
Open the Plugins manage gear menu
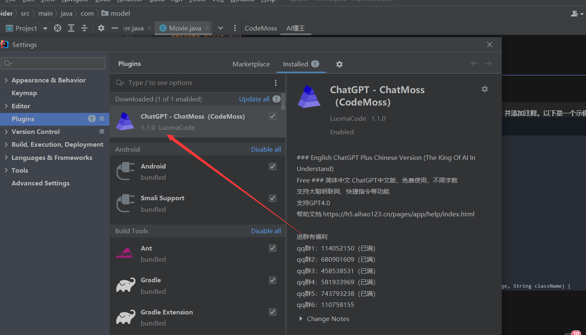coord(339,64)
